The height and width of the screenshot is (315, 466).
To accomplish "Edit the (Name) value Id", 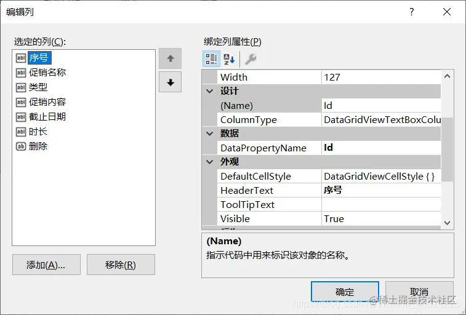I will (381, 106).
